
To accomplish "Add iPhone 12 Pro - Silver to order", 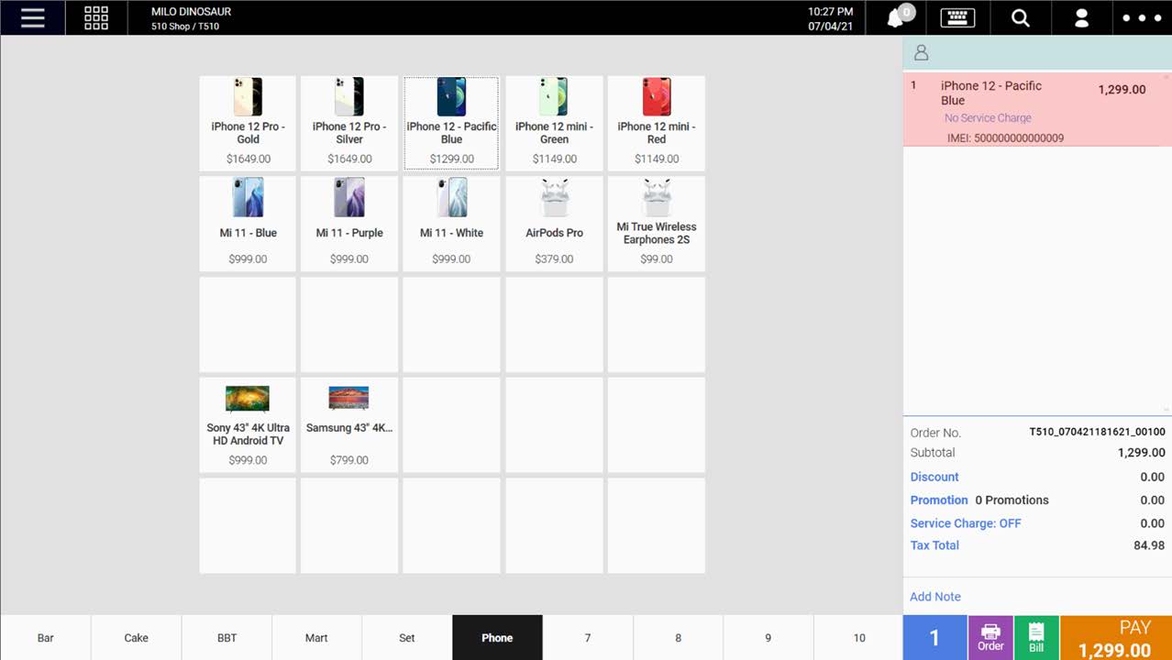I will coord(349,123).
